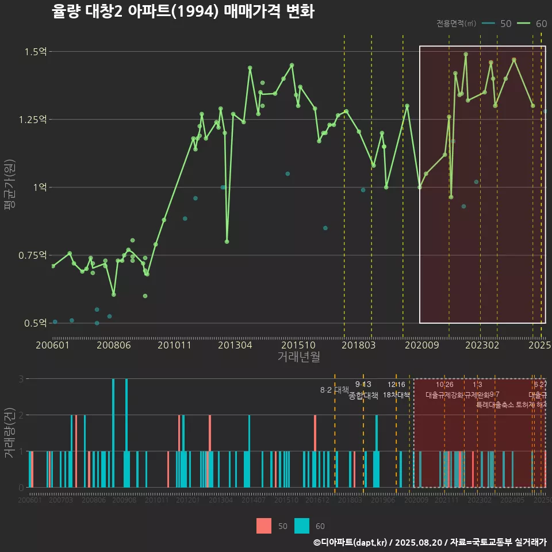
Task: Click the 9·13 종합대책 annotation
Action: 363,390
